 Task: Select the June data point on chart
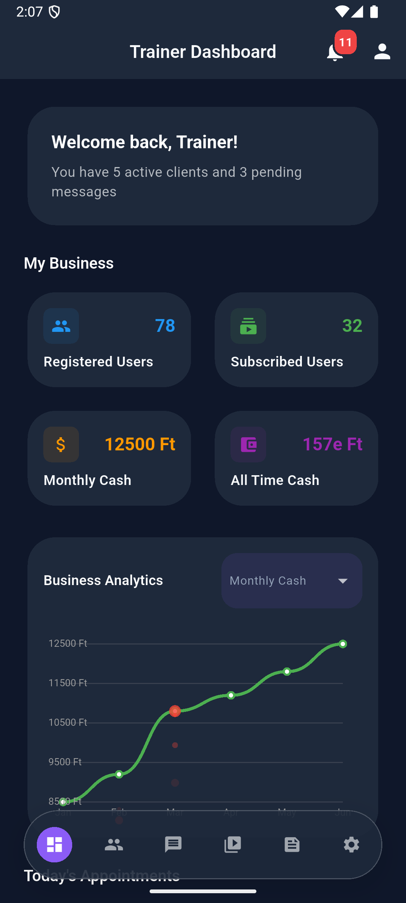coord(342,644)
